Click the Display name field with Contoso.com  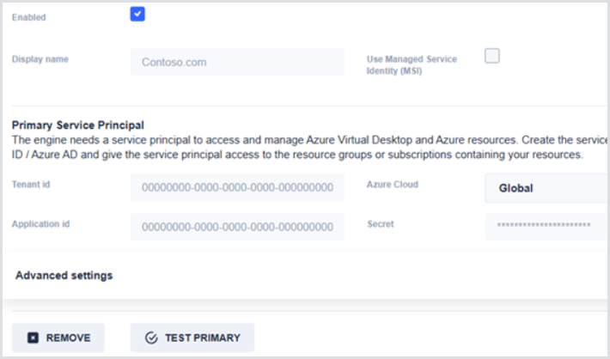pos(237,63)
